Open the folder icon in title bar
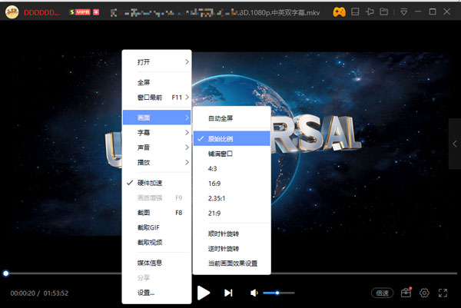 click(383, 12)
